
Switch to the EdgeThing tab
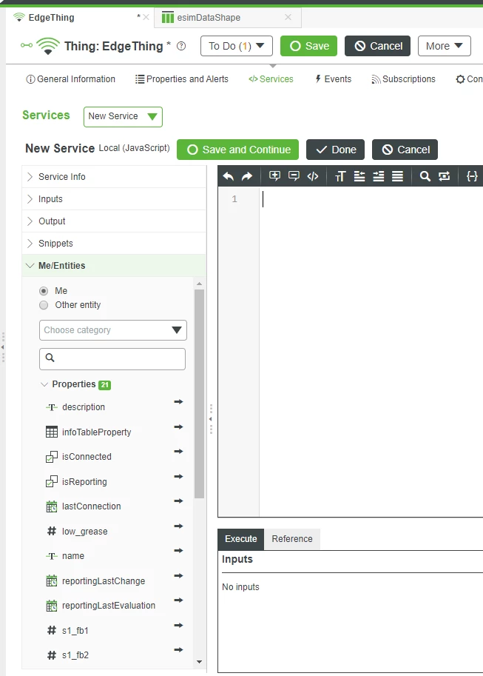(51, 18)
